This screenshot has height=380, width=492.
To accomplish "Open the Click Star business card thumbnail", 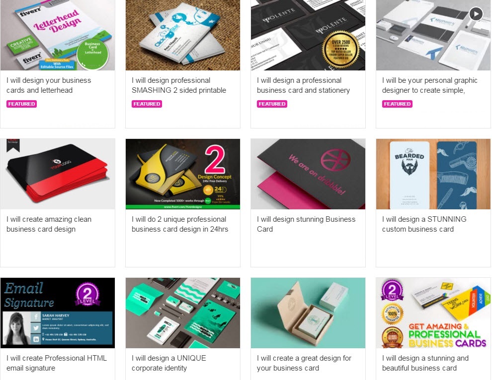I will (183, 35).
